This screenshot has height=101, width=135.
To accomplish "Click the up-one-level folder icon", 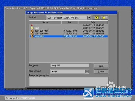I will pyautogui.click(x=97, y=18).
